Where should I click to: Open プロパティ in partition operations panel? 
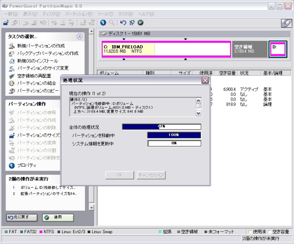coord(27,166)
